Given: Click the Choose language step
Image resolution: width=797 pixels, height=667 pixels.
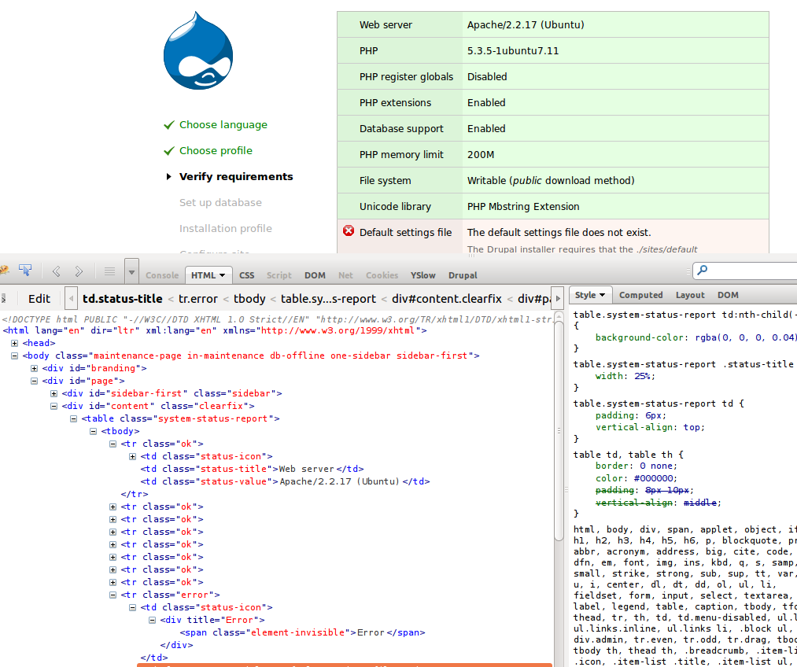Looking at the screenshot, I should [x=223, y=124].
